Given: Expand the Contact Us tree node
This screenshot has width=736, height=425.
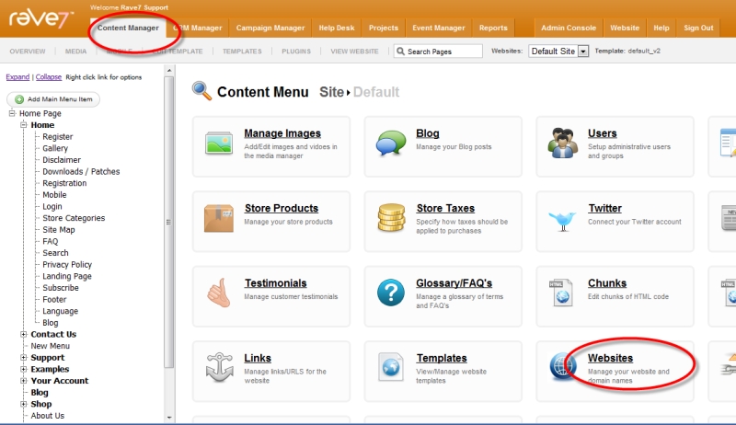Looking at the screenshot, I should tap(24, 335).
